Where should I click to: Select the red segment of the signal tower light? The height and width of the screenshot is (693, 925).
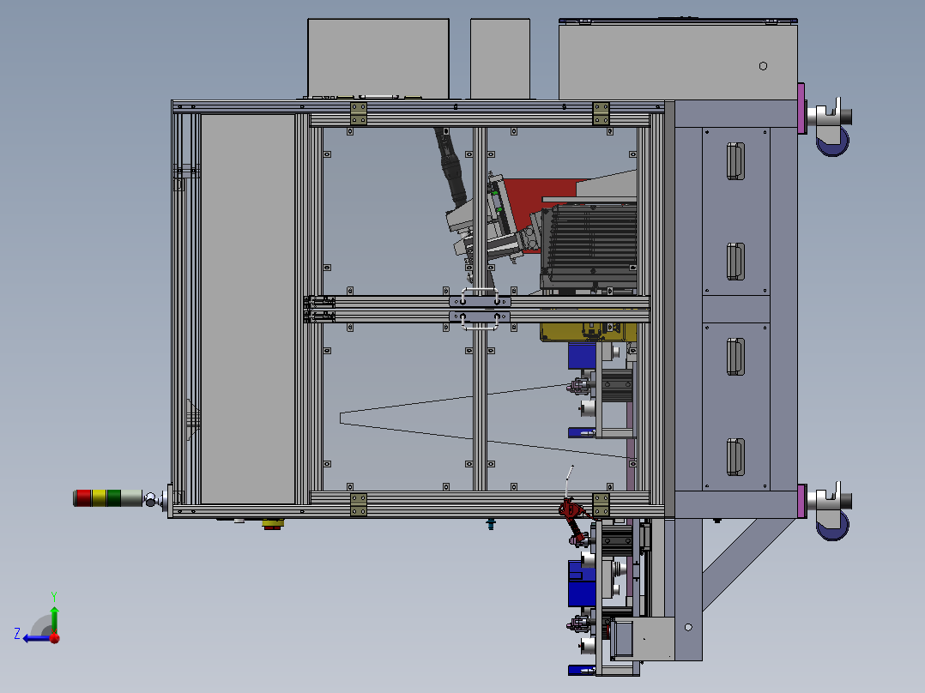pyautogui.click(x=83, y=498)
